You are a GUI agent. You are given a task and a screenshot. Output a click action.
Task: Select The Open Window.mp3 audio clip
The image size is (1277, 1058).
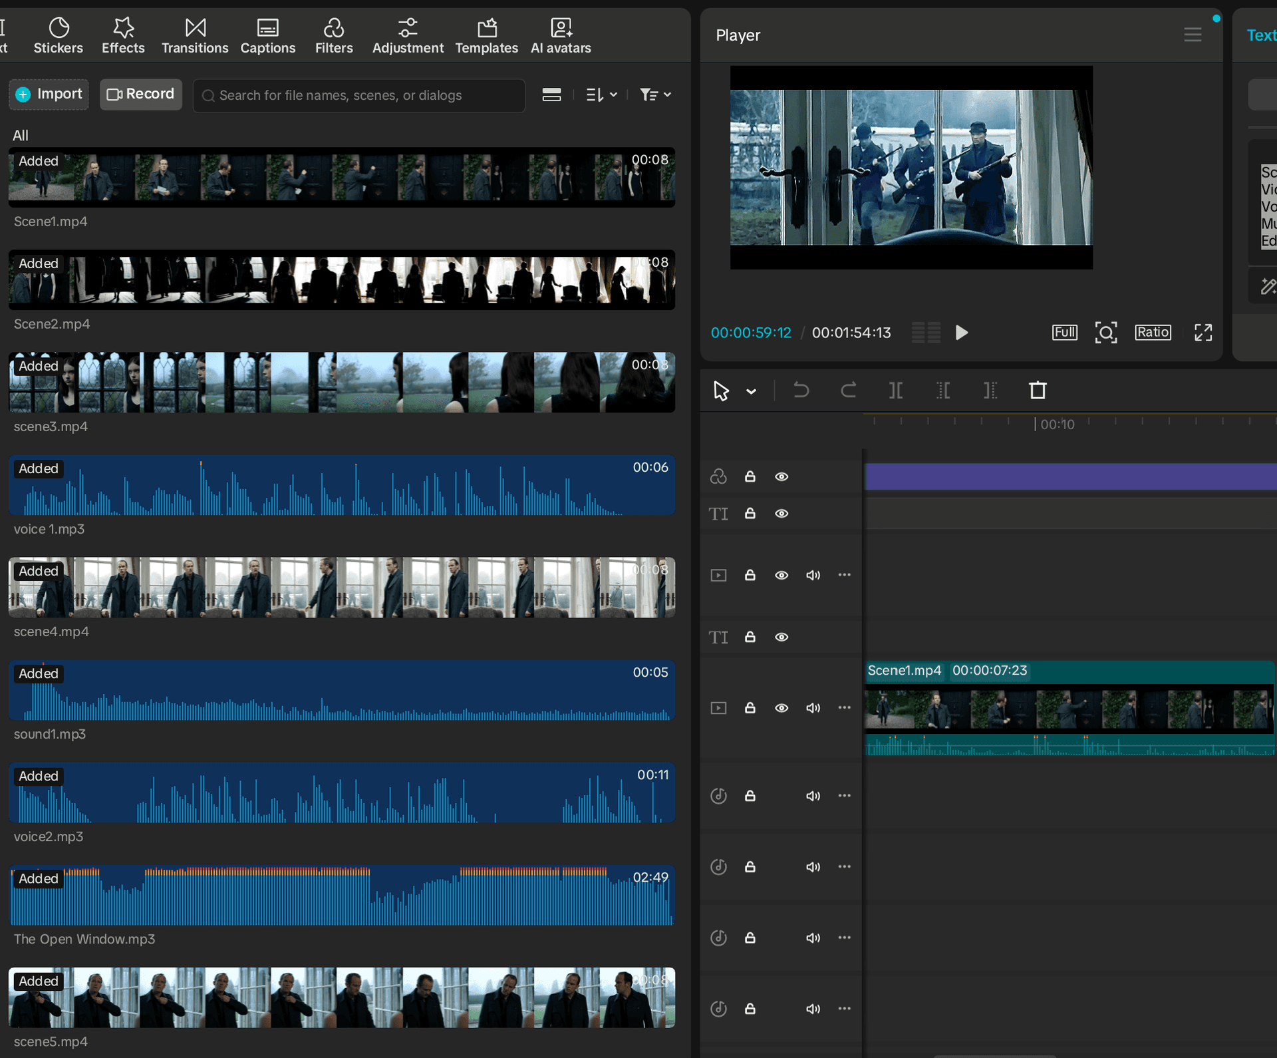click(x=342, y=894)
